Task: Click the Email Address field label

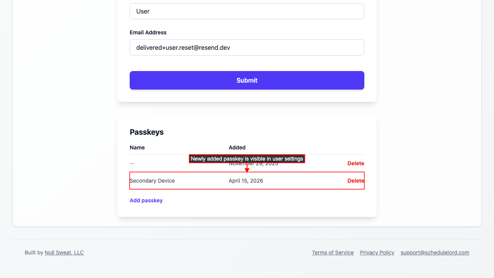Action: [x=148, y=32]
